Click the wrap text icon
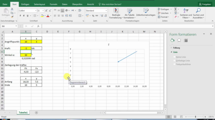Viewport: 215px width, 120px height. (x=80, y=11)
